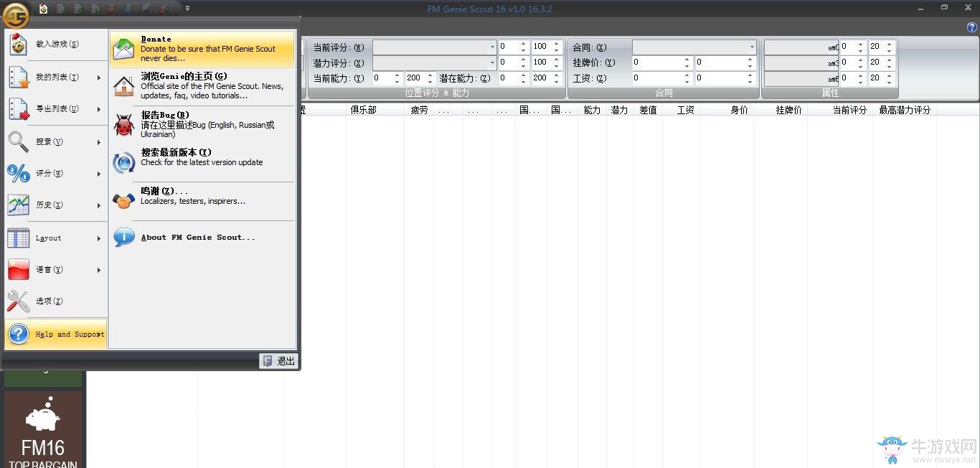Image resolution: width=980 pixels, height=468 pixels.
Task: Open the 搜索 magnifier search submenu
Action: [x=56, y=142]
